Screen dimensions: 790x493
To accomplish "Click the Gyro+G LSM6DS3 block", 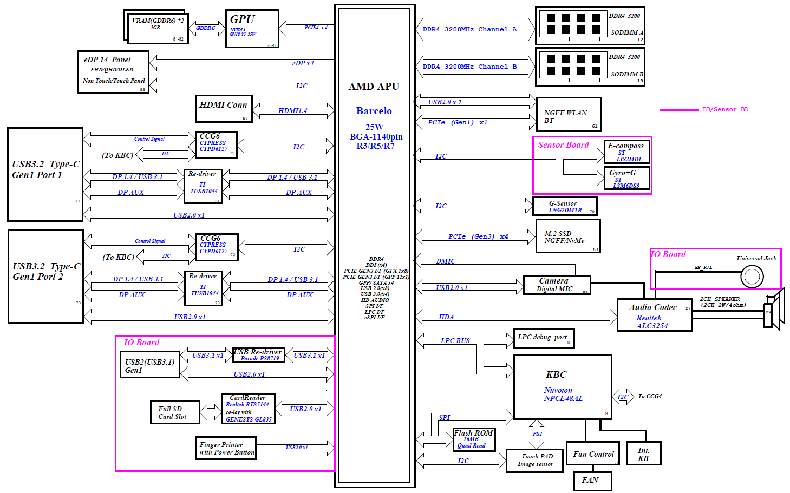I will point(626,178).
